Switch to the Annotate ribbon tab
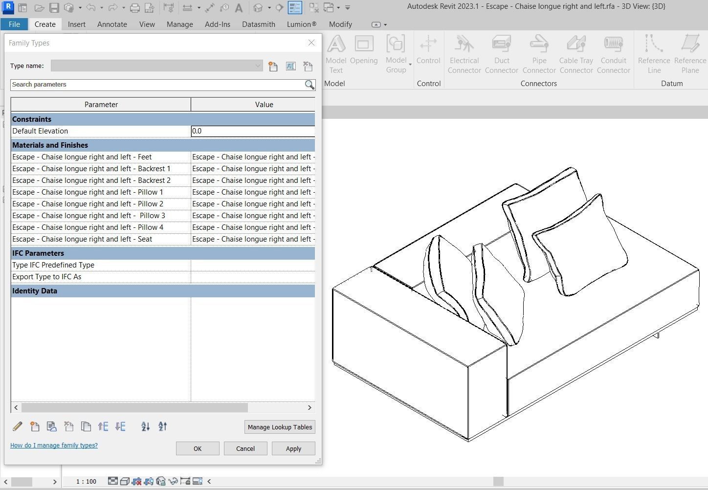This screenshot has height=490, width=708. tap(112, 24)
